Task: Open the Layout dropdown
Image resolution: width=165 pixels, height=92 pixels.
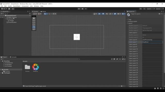Action: 160,9
